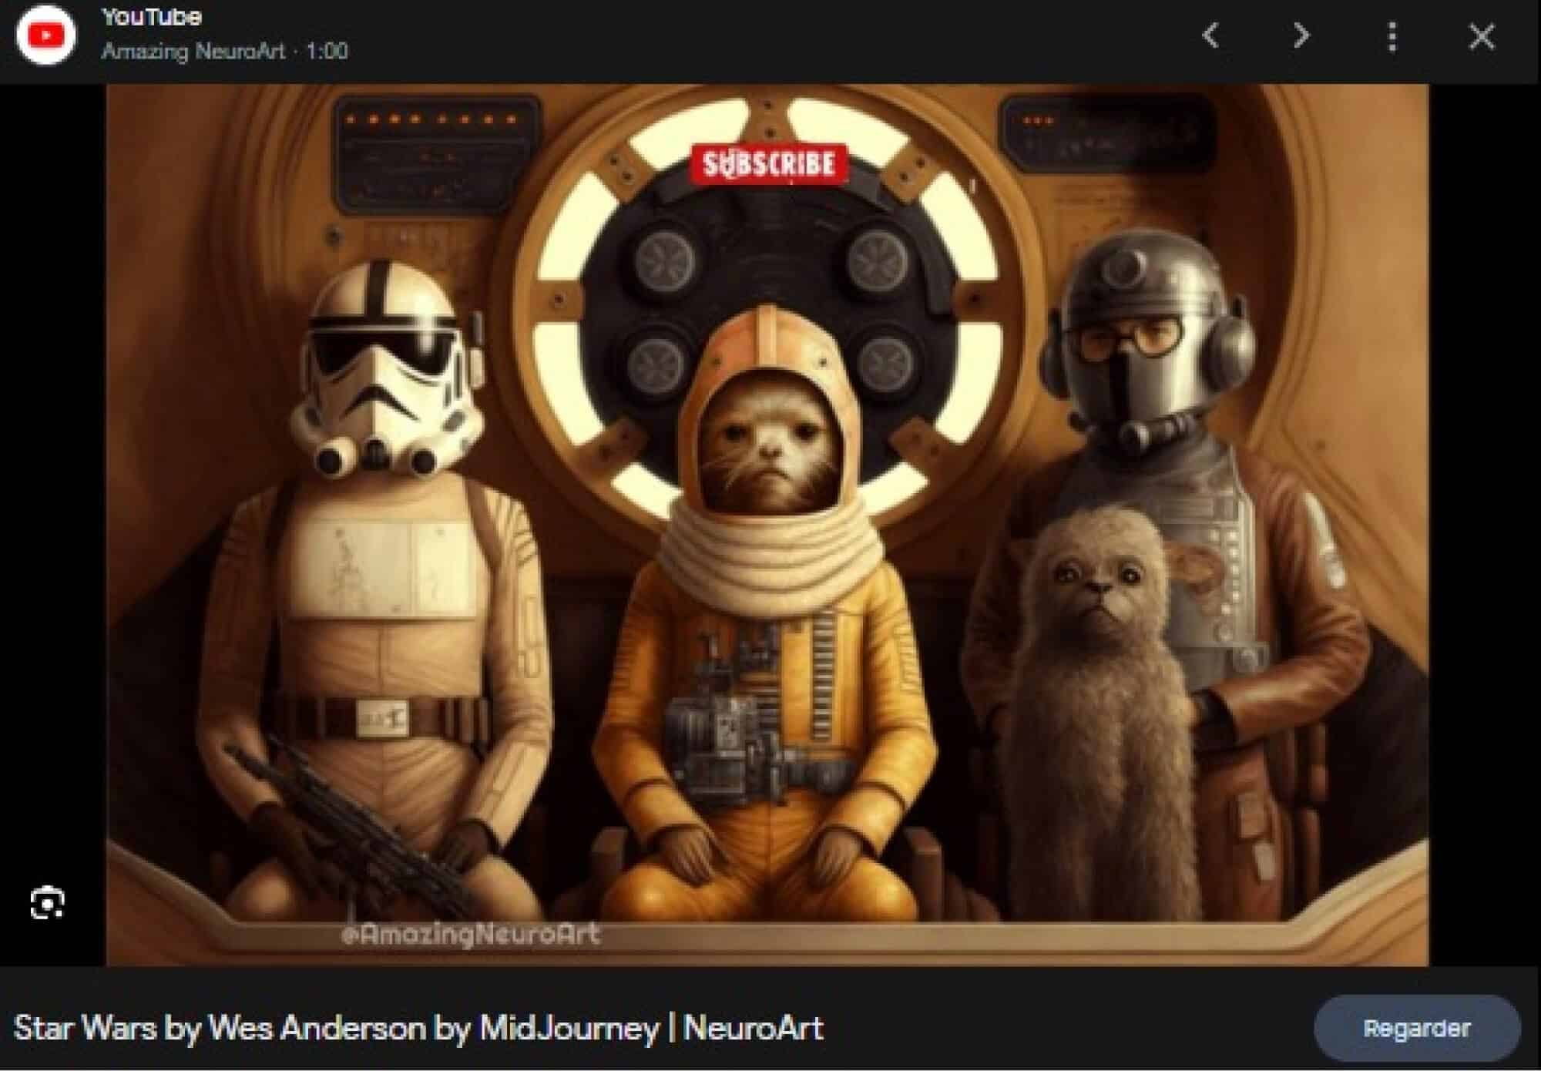The image size is (1541, 1071).
Task: Click the Amazing NeuroArt channel text
Action: point(193,52)
